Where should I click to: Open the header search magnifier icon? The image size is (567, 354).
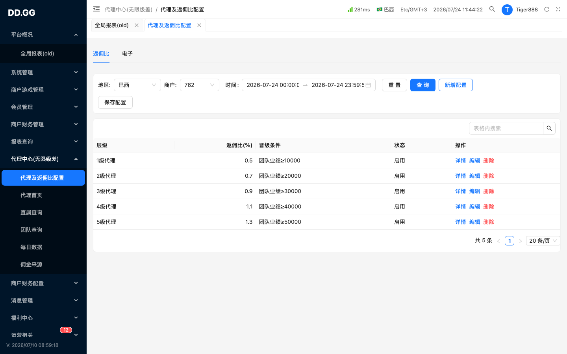(x=492, y=9)
